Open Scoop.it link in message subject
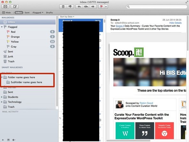 click(x=120, y=26)
